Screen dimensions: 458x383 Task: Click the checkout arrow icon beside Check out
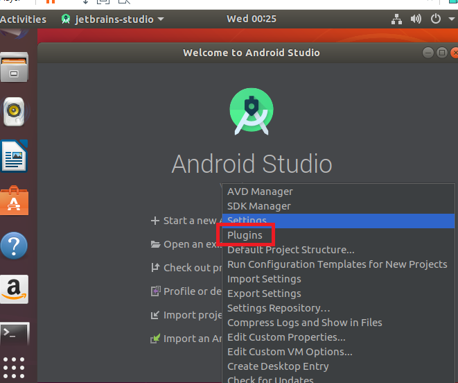click(x=155, y=267)
